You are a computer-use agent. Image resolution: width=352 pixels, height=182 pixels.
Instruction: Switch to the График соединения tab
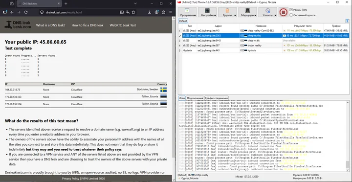coord(217,98)
